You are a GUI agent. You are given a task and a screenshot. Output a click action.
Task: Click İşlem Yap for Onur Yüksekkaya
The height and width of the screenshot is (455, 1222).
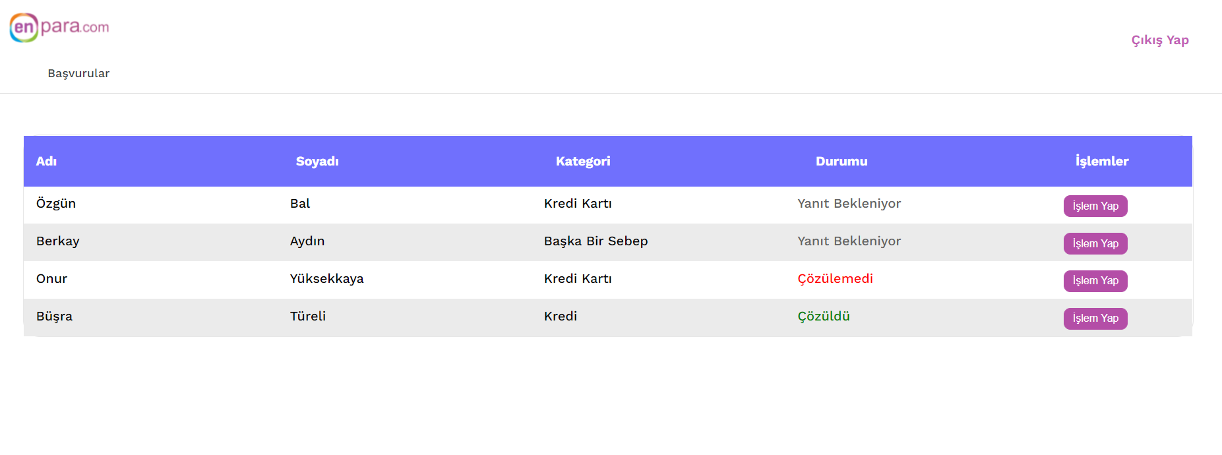[x=1095, y=281]
